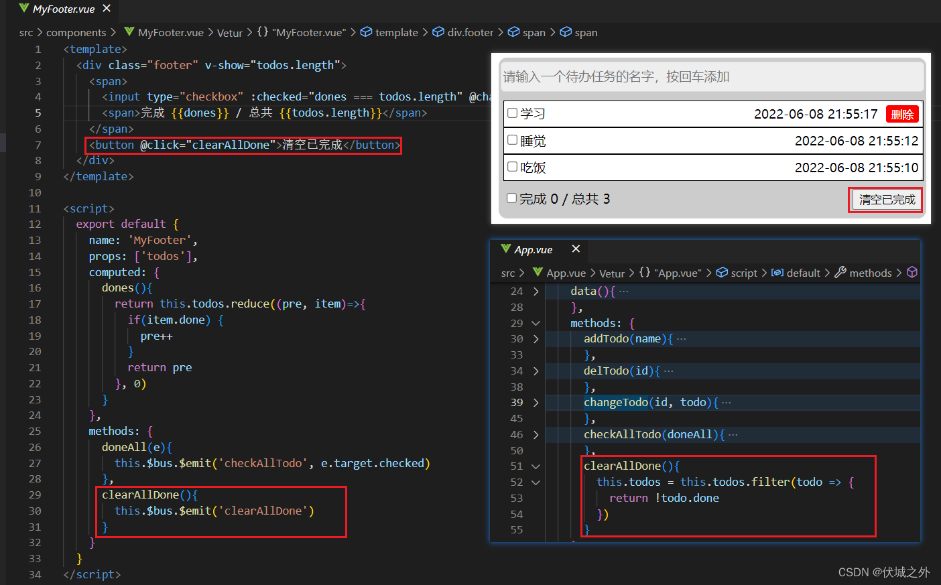Check the select-all checkbox beside 完成 0 / 总共 3
The width and height of the screenshot is (941, 585).
point(510,198)
